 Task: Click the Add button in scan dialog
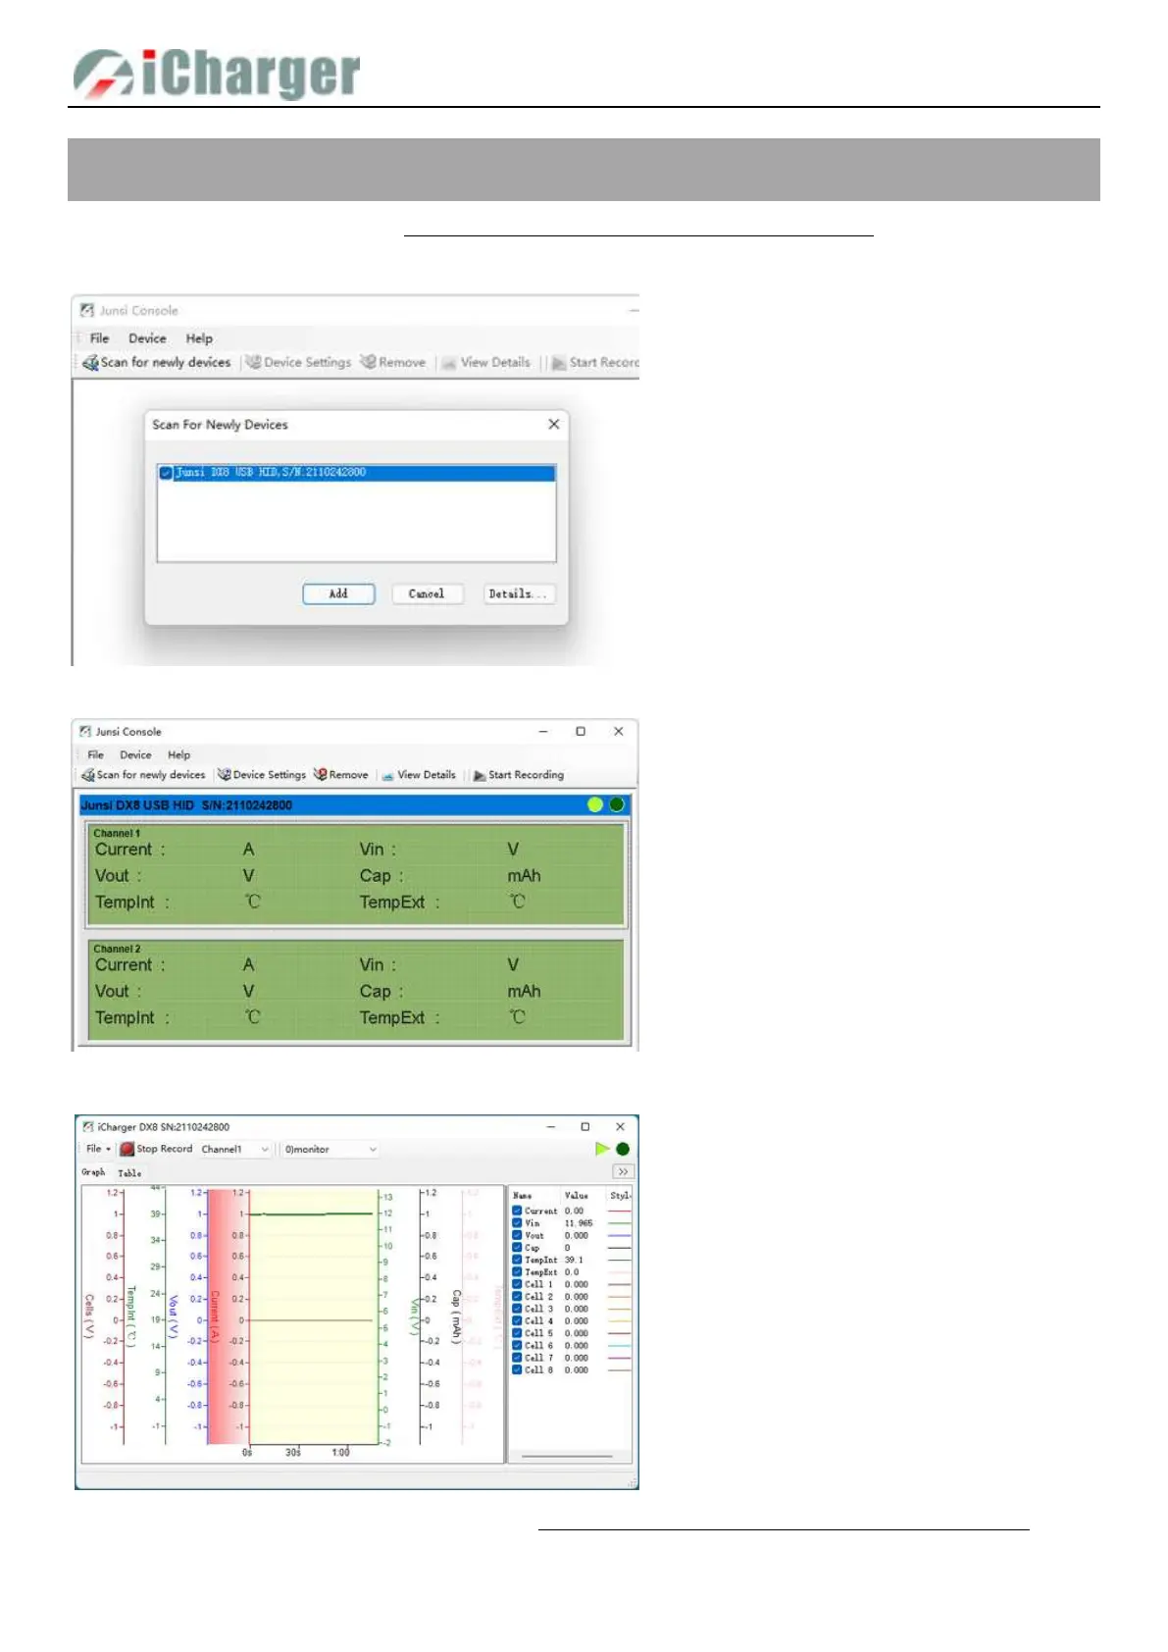(338, 594)
